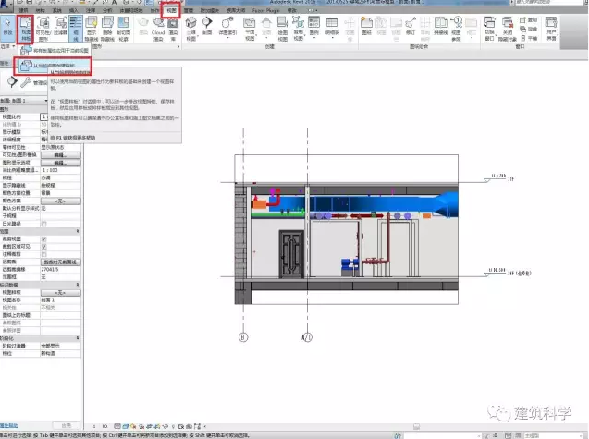
Task: Click the 视图名称 value field
Action: (x=60, y=300)
